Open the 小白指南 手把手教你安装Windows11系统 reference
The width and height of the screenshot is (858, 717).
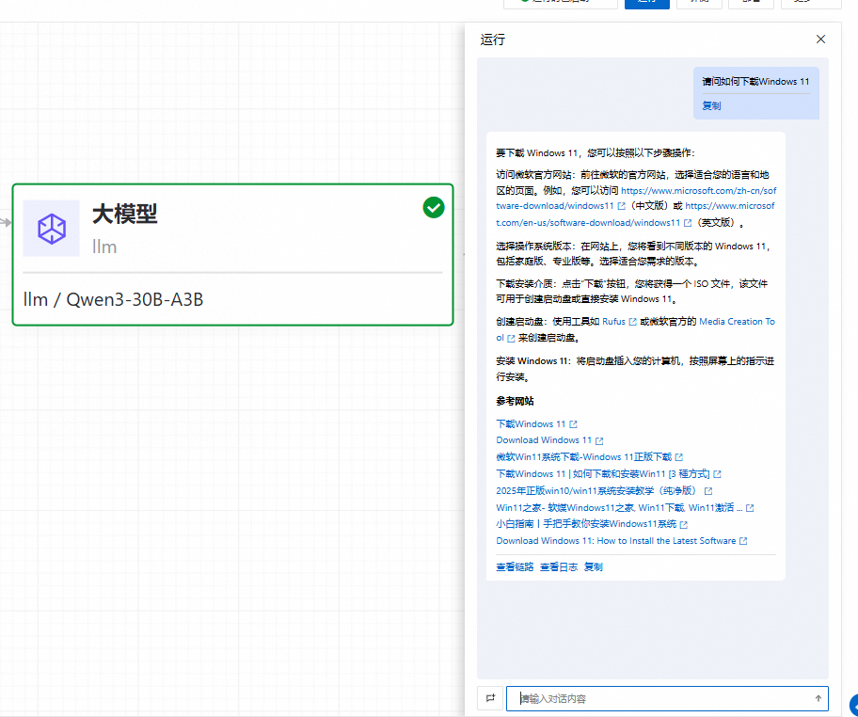tap(585, 524)
